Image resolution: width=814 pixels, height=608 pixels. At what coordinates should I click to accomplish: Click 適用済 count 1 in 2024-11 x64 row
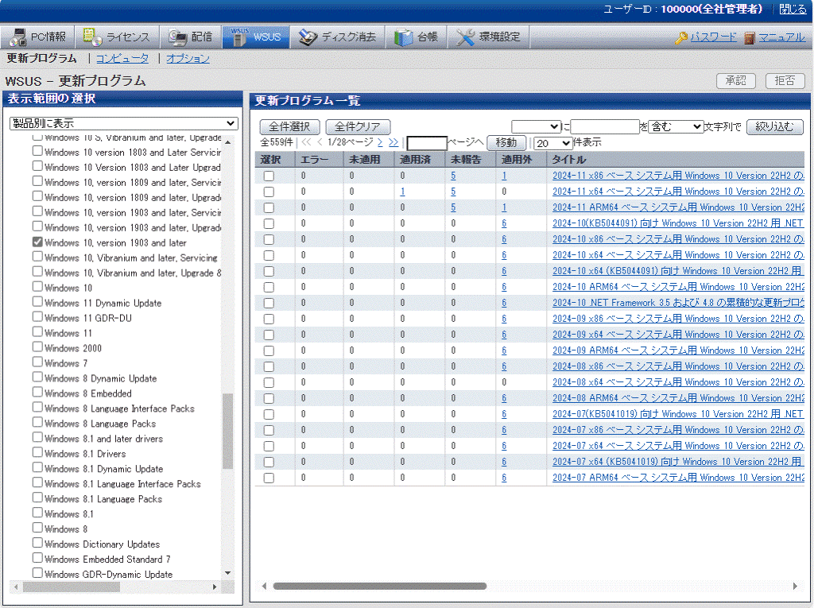402,192
